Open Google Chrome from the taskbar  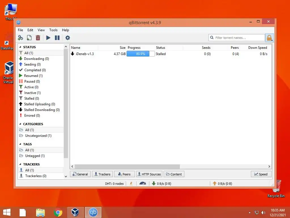[58, 212]
